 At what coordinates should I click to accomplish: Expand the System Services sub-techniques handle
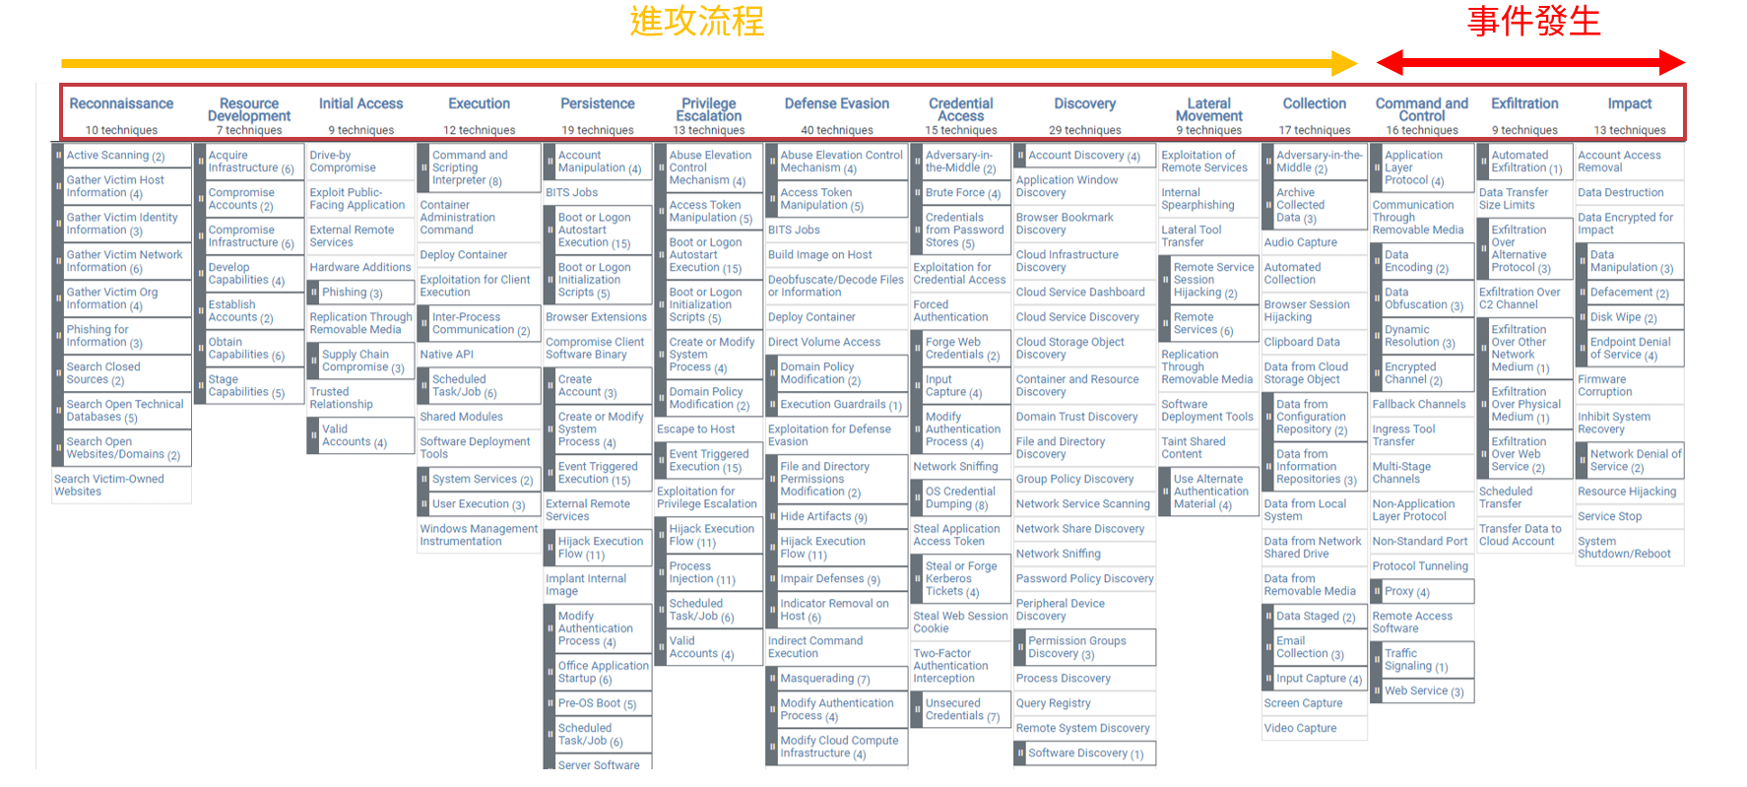click(423, 480)
